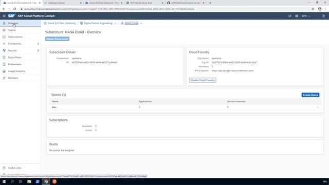Open the header notifications icon
Viewport: 329px width, 185px height.
(290, 16)
